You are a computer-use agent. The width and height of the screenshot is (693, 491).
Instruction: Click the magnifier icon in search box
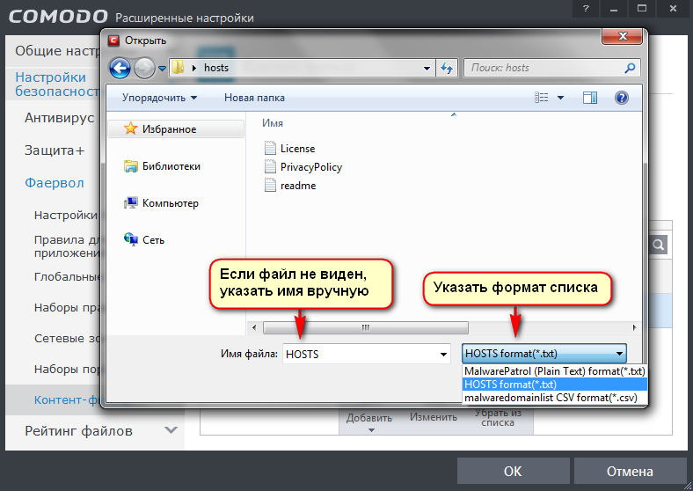click(x=630, y=68)
